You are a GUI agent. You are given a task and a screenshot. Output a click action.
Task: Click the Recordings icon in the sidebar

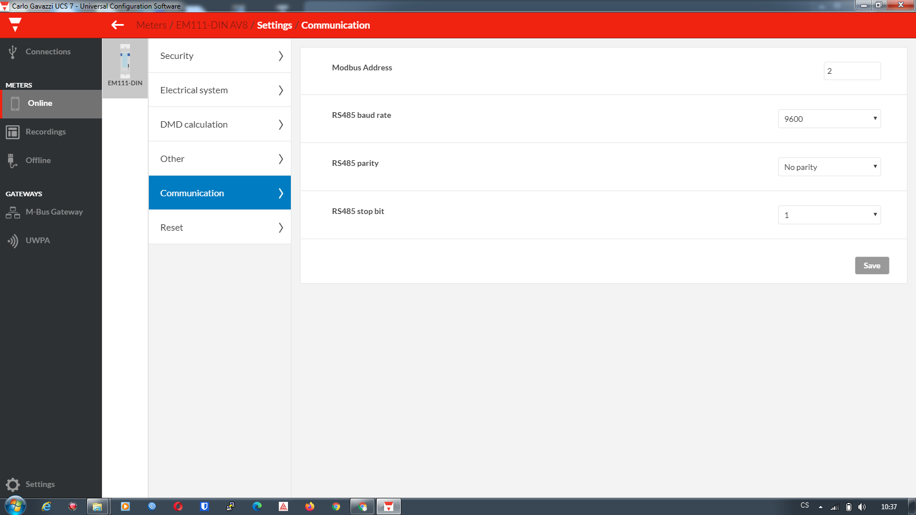[x=13, y=132]
